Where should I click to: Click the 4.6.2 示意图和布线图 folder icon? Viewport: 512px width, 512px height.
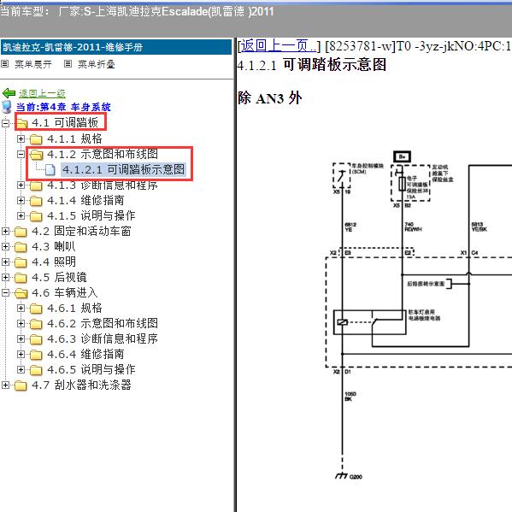[36, 324]
